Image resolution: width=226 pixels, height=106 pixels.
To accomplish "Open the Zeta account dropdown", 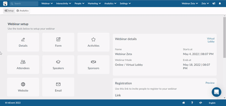I will point(205,3).
